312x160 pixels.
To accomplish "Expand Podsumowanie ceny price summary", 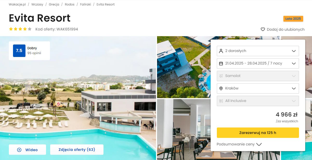I will click(x=239, y=144).
